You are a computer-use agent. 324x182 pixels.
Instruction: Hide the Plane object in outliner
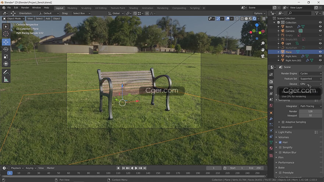(320, 52)
